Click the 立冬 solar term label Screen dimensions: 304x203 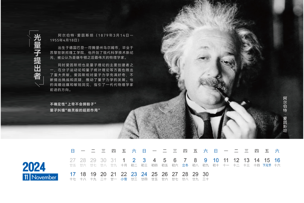(185, 165)
